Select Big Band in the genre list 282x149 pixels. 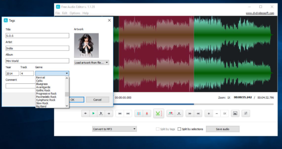(x=50, y=107)
